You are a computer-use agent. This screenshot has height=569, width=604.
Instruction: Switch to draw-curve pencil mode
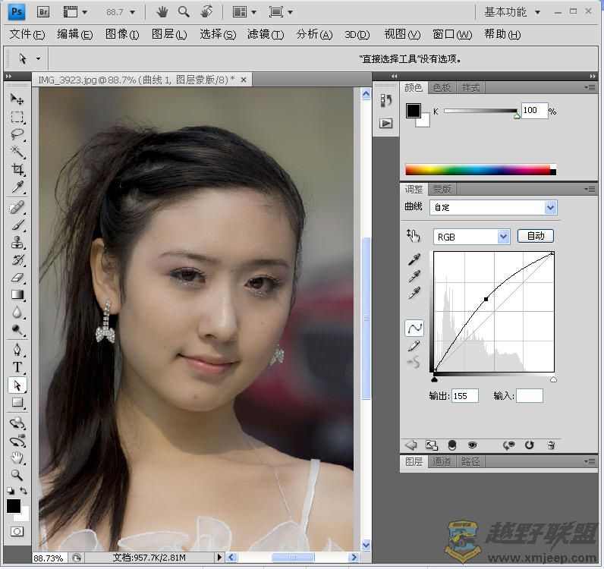(x=414, y=346)
